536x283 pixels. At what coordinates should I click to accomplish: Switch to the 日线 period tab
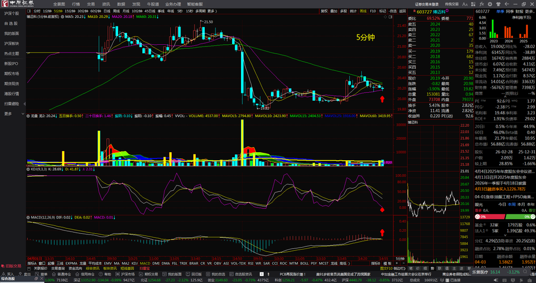tap(107, 11)
